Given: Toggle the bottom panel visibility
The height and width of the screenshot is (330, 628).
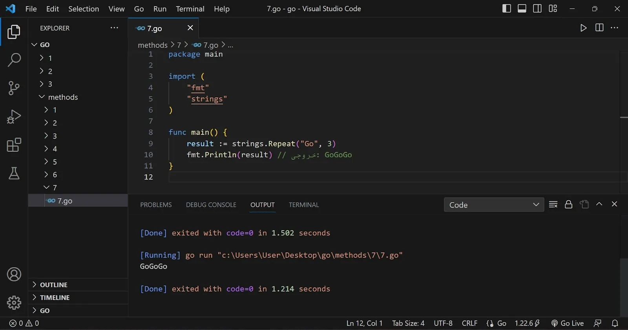Looking at the screenshot, I should tap(522, 9).
